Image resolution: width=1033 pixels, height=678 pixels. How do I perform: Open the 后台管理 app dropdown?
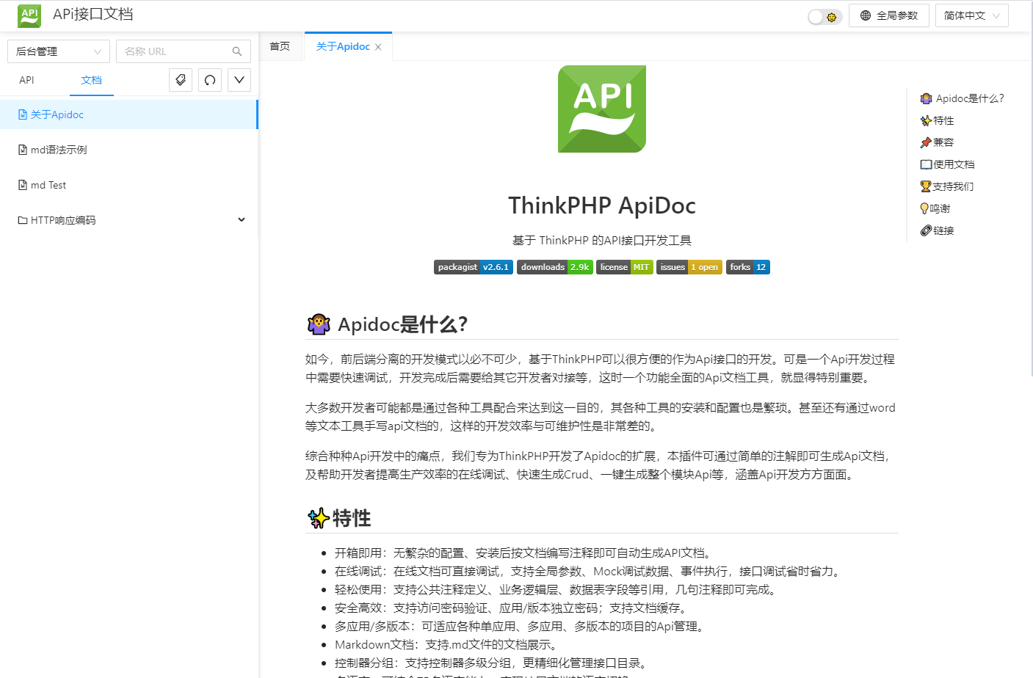pos(59,51)
